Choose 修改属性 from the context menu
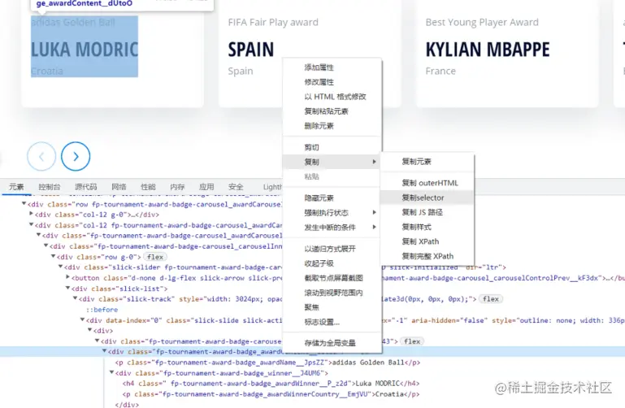The height and width of the screenshot is (408, 625). pyautogui.click(x=332, y=82)
